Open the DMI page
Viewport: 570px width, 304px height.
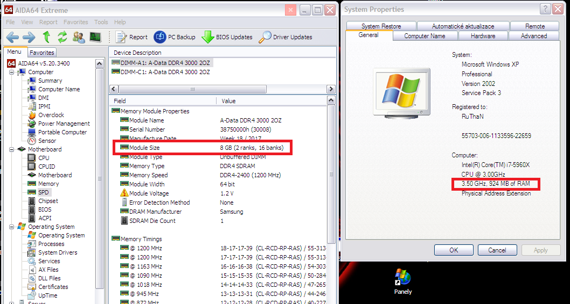tap(43, 98)
